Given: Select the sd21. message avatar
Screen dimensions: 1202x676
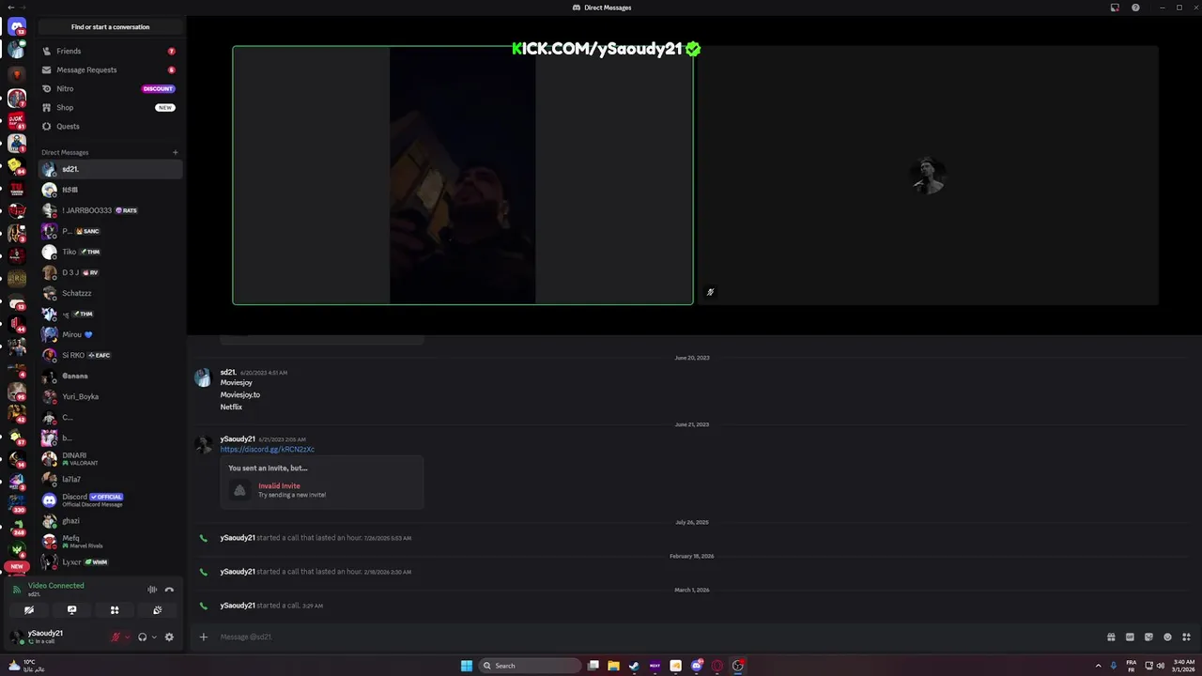Looking at the screenshot, I should [203, 377].
